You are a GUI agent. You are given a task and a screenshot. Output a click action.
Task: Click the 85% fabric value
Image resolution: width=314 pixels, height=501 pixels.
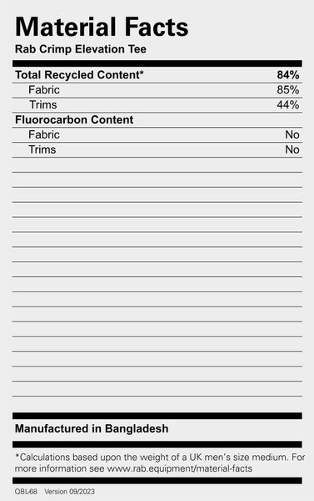[288, 90]
